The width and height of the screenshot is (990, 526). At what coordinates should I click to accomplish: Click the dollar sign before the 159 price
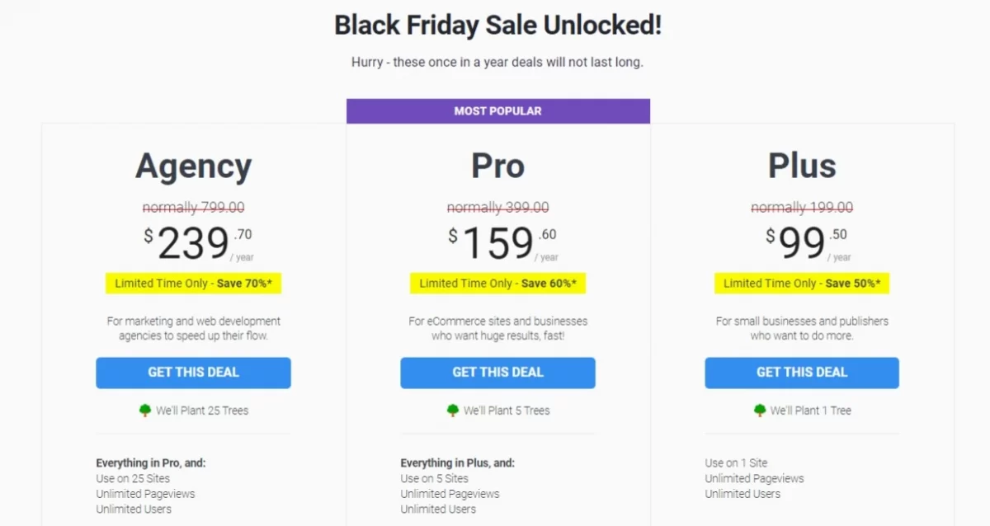tap(451, 234)
